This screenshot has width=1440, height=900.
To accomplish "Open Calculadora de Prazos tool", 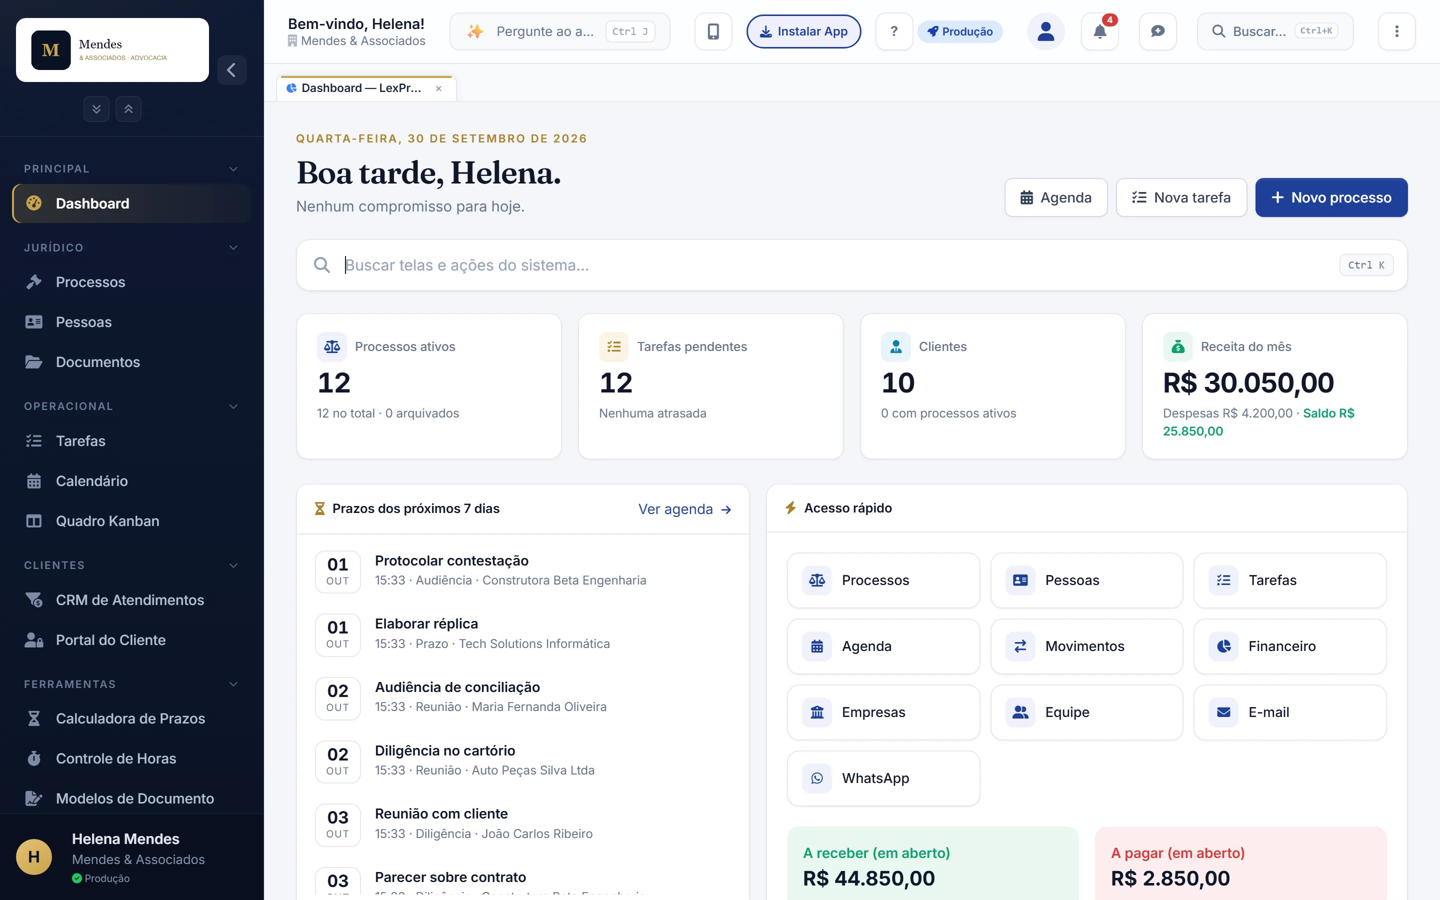I will [131, 718].
